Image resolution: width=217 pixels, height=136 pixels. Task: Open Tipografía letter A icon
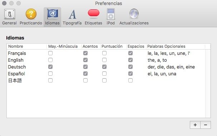coord(72,14)
